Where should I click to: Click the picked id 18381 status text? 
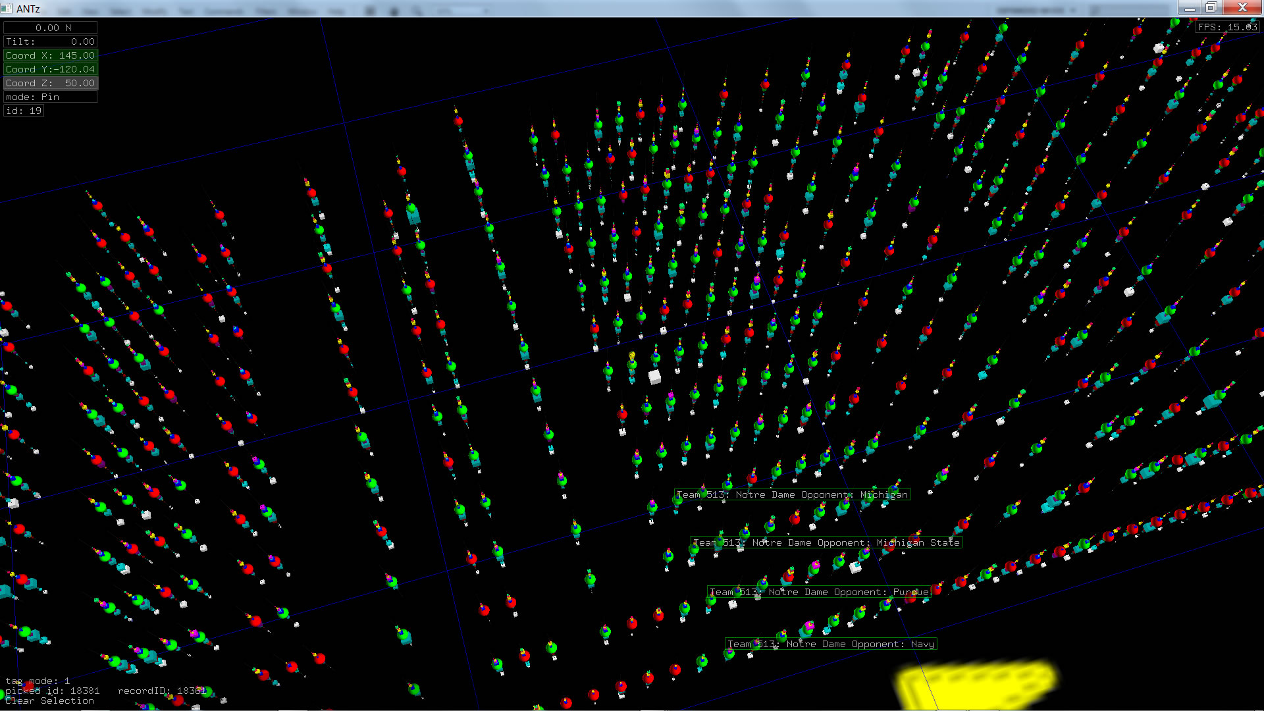coord(53,691)
